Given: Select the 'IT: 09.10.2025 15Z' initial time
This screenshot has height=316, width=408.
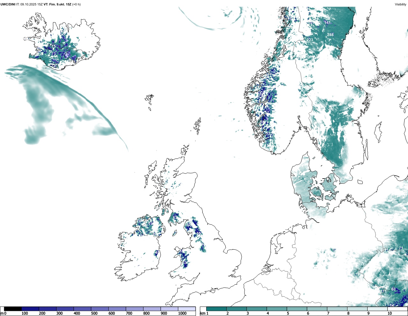Looking at the screenshot, I should tap(29, 4).
